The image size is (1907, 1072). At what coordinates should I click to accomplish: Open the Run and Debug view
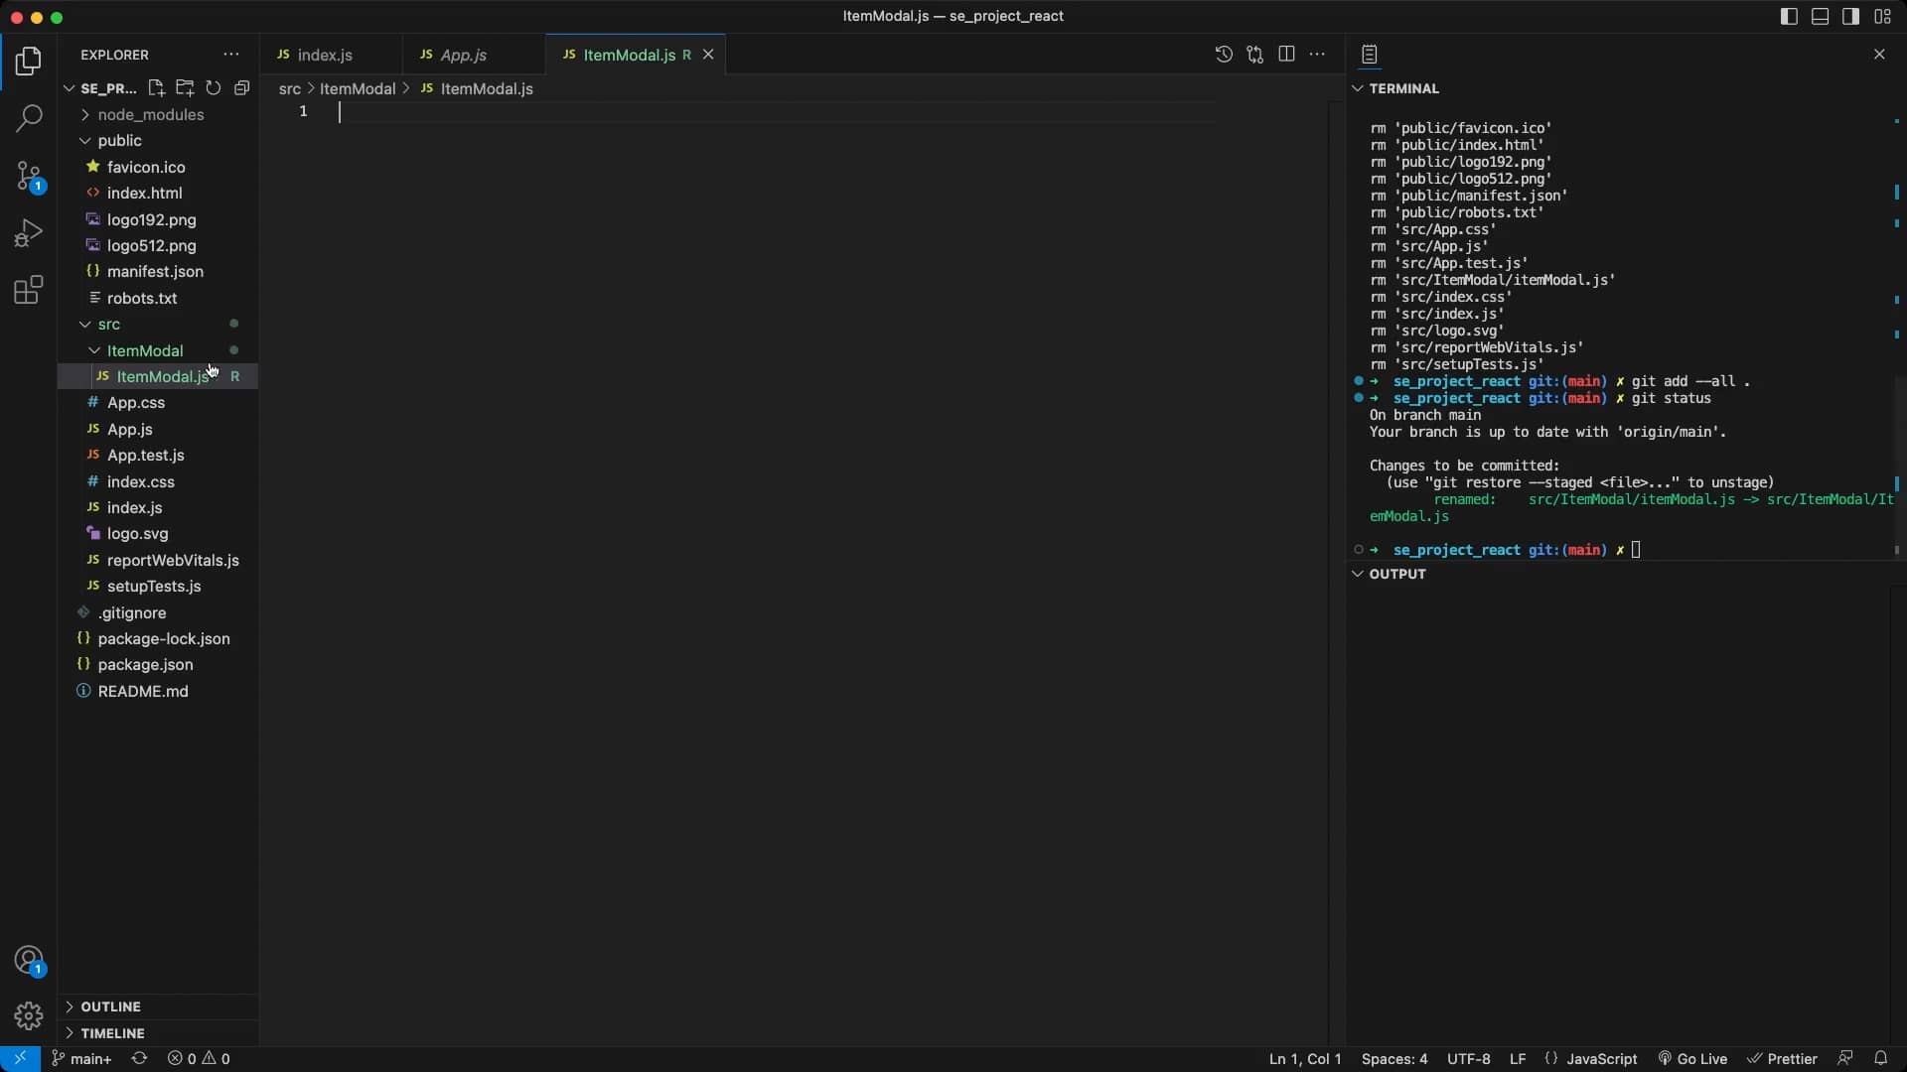pyautogui.click(x=29, y=233)
